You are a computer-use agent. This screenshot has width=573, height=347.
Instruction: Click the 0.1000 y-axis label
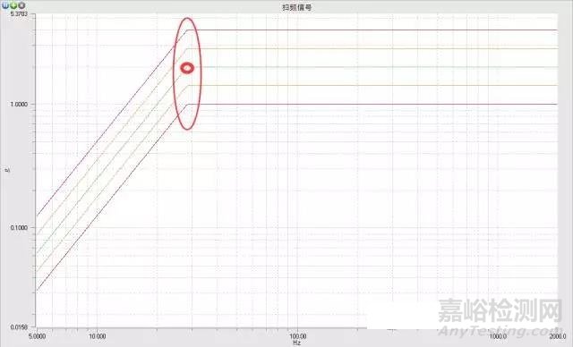(19, 228)
